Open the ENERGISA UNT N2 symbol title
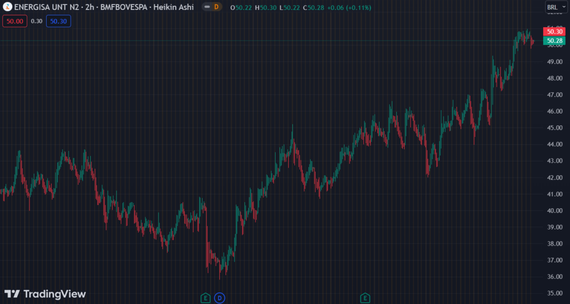The height and width of the screenshot is (304, 570). click(x=104, y=7)
